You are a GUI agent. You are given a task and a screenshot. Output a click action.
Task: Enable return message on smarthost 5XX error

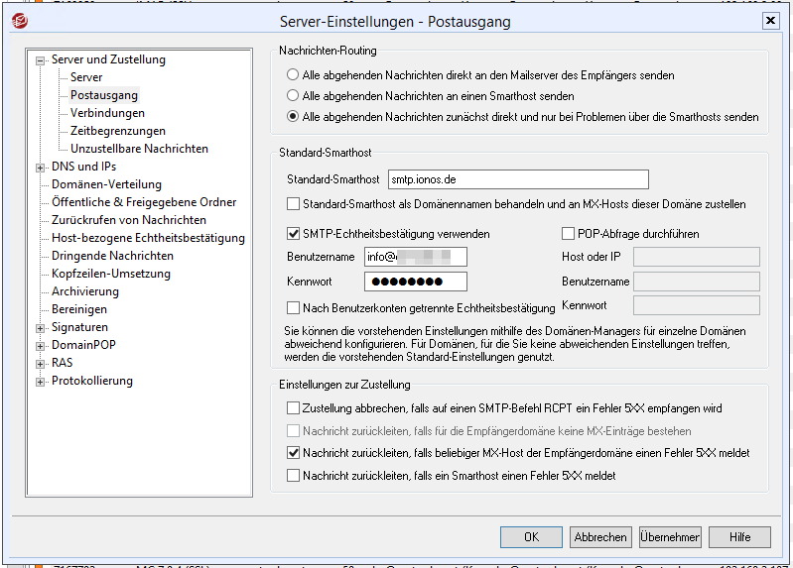point(293,476)
